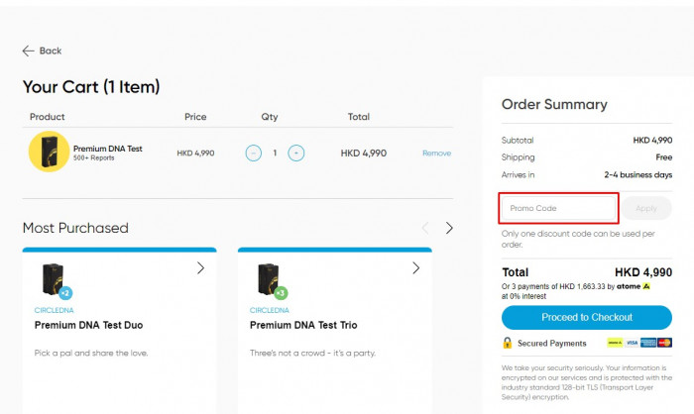
Task: Click the Shipping value 'Free'
Action: pos(664,157)
